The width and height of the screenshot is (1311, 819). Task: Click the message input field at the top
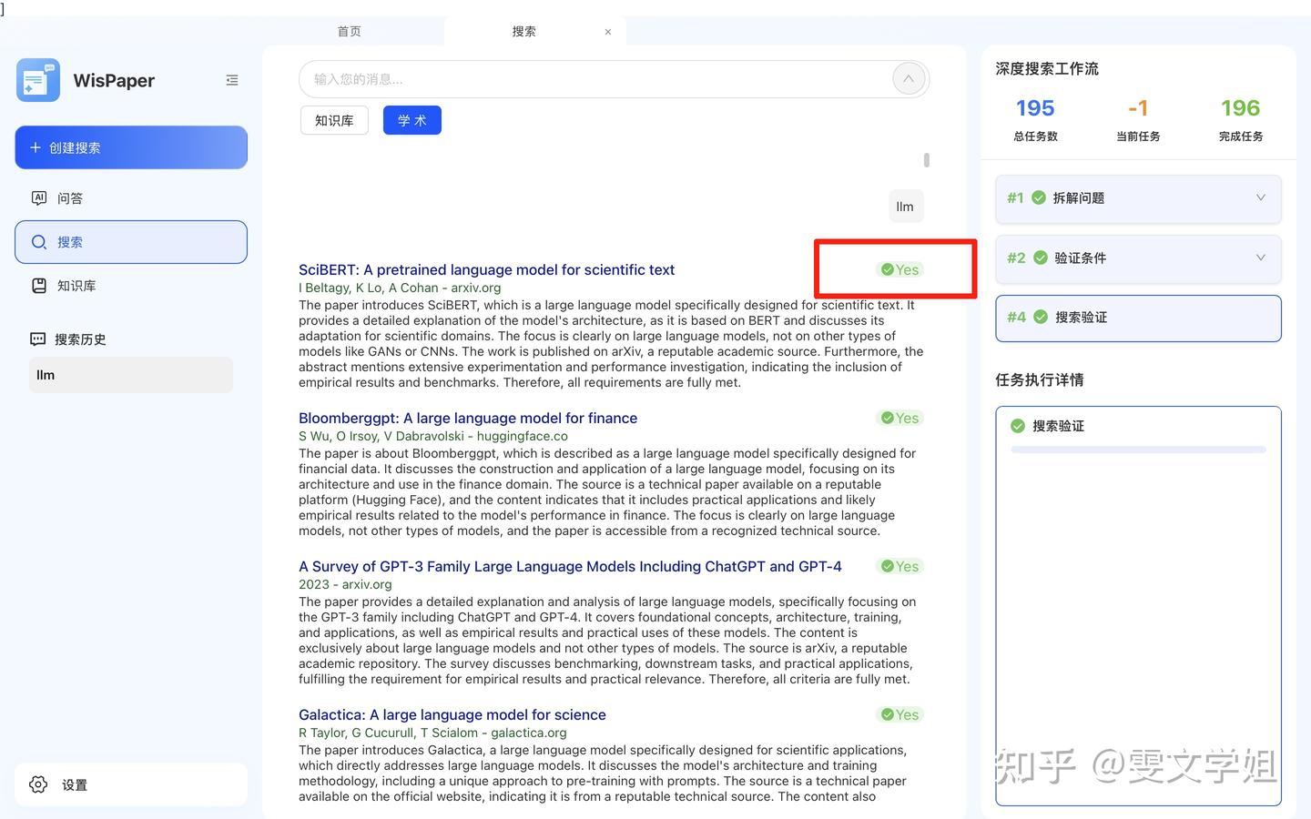pyautogui.click(x=546, y=79)
